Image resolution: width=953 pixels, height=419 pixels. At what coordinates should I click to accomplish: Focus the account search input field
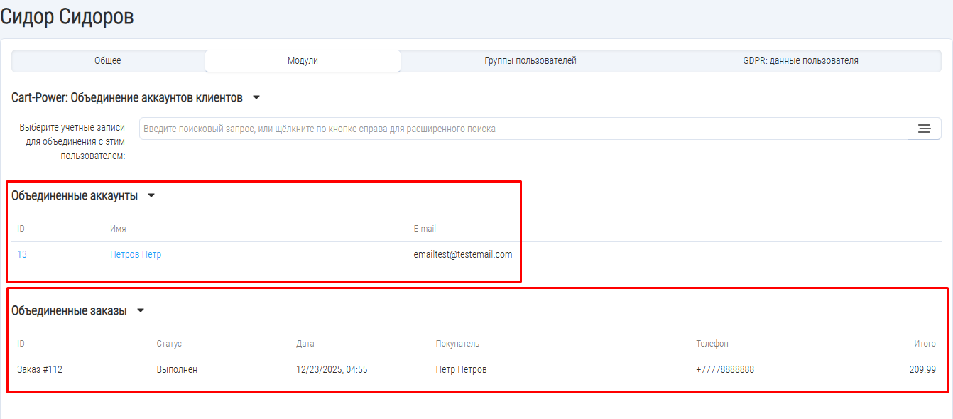523,129
